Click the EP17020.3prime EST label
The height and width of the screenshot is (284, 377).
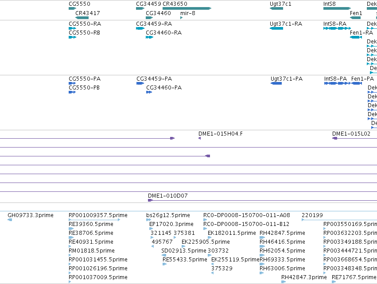point(171,224)
